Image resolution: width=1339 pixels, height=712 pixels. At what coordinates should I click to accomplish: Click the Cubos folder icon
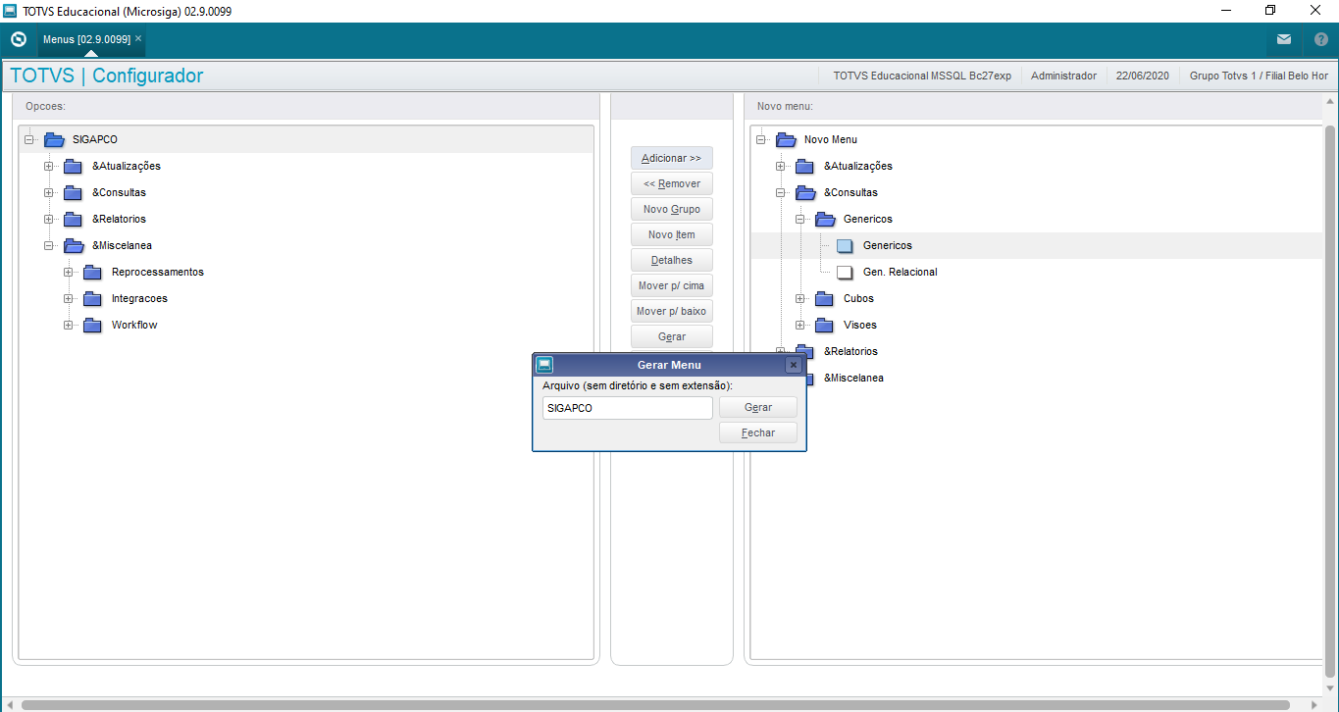[x=825, y=298]
